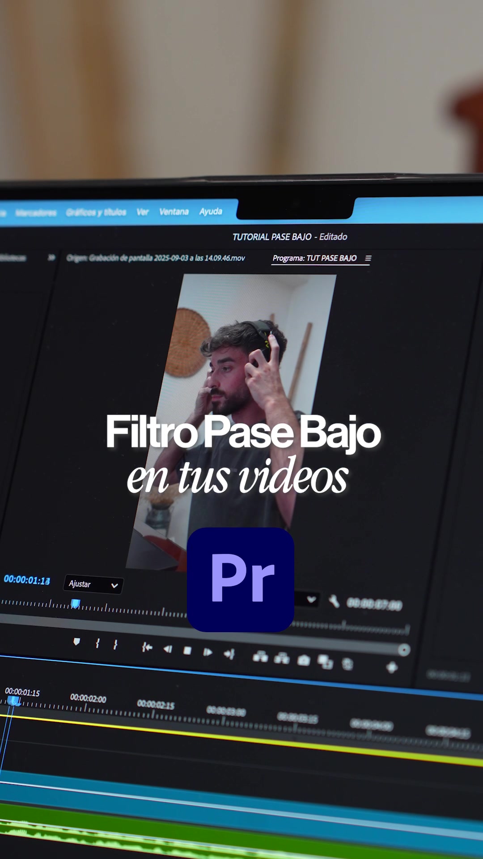
Task: Switch to the Programa: TUT PASE BAJO tab
Action: [x=314, y=258]
